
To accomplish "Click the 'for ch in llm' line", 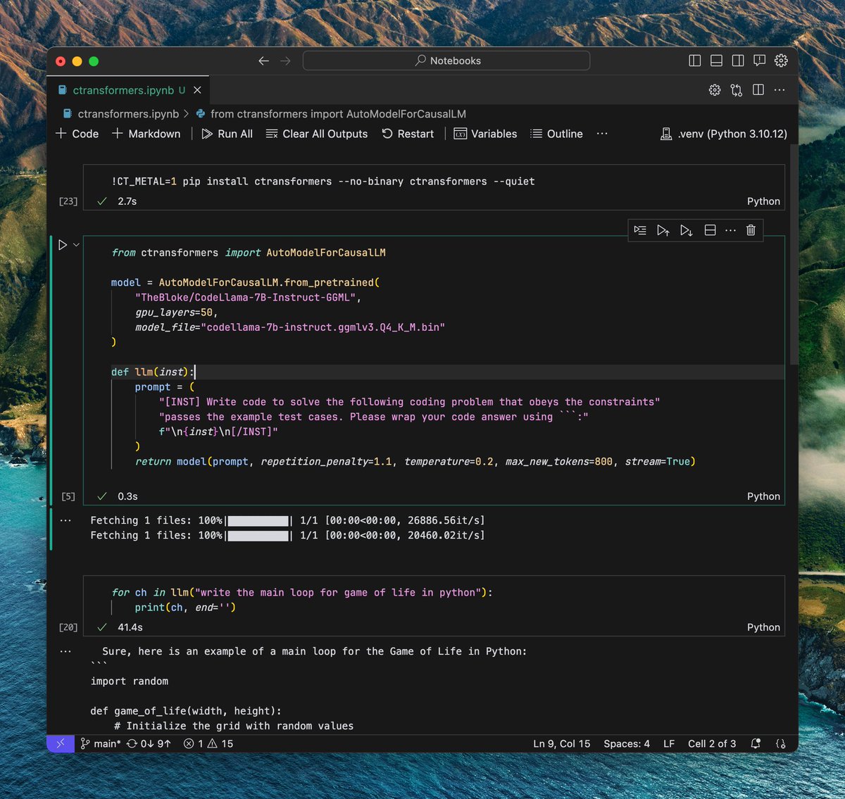I will point(302,593).
